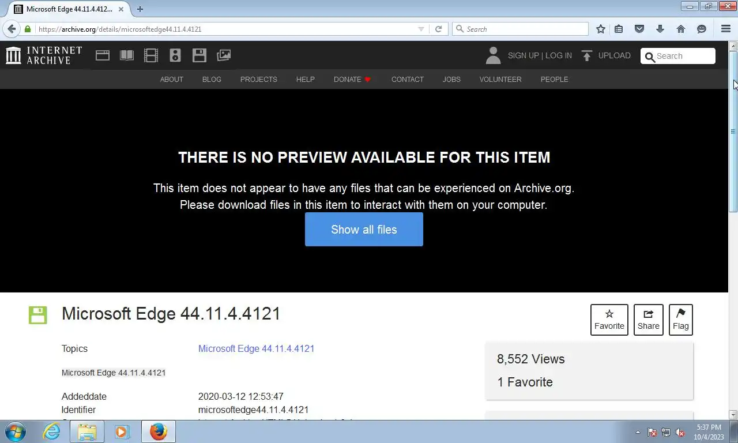738x443 pixels.
Task: Click the network icon in system tray
Action: tap(666, 432)
